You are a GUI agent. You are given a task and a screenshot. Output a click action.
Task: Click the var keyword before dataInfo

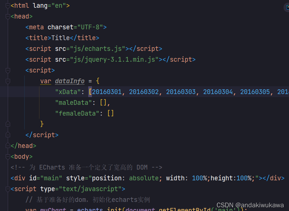click(45, 81)
